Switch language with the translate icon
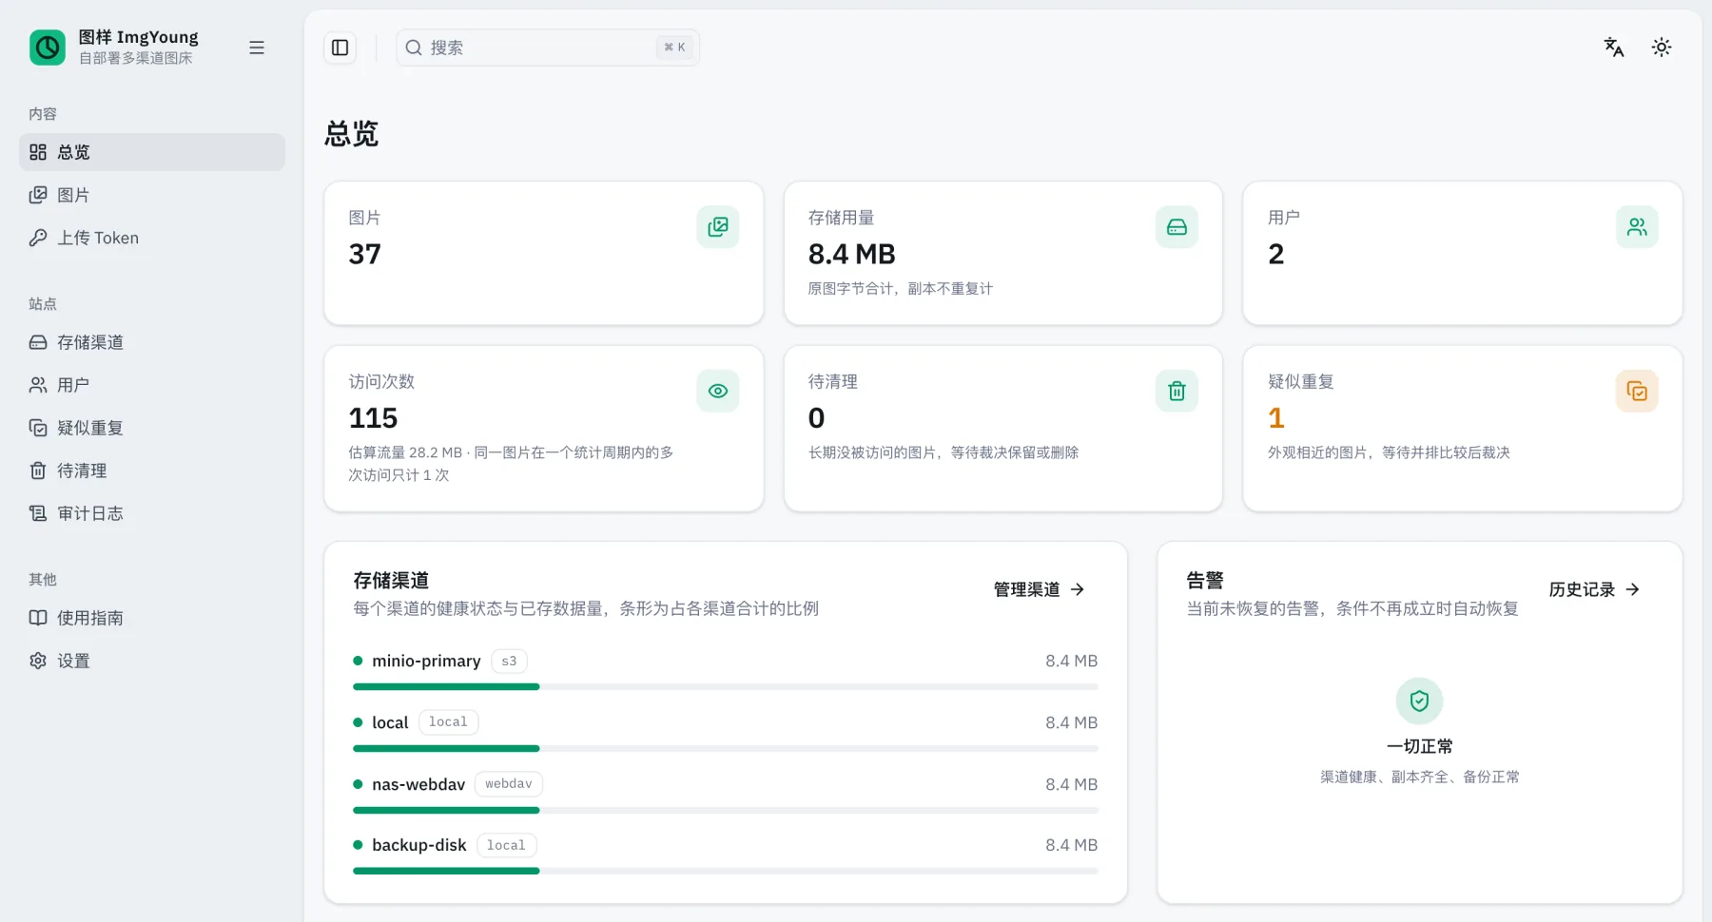Screen dimensions: 1712x922 point(1614,48)
